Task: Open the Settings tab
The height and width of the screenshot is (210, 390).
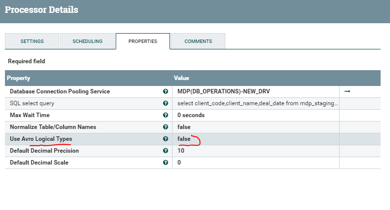Action: [32, 41]
